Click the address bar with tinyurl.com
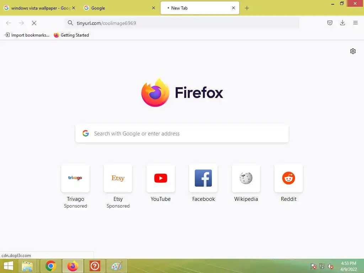Viewport: 364px width, 273px height. 182,23
